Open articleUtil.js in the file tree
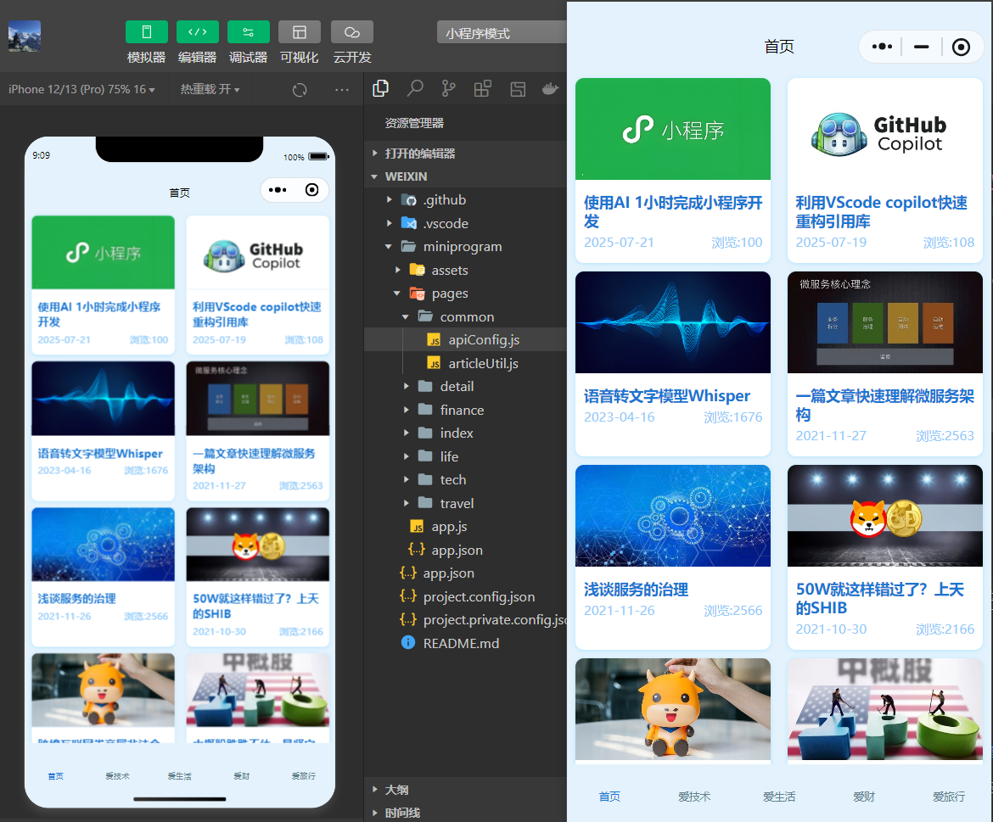This screenshot has width=993, height=822. pos(483,363)
